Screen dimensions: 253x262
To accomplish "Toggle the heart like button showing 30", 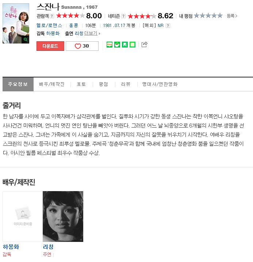I will pos(82,46).
